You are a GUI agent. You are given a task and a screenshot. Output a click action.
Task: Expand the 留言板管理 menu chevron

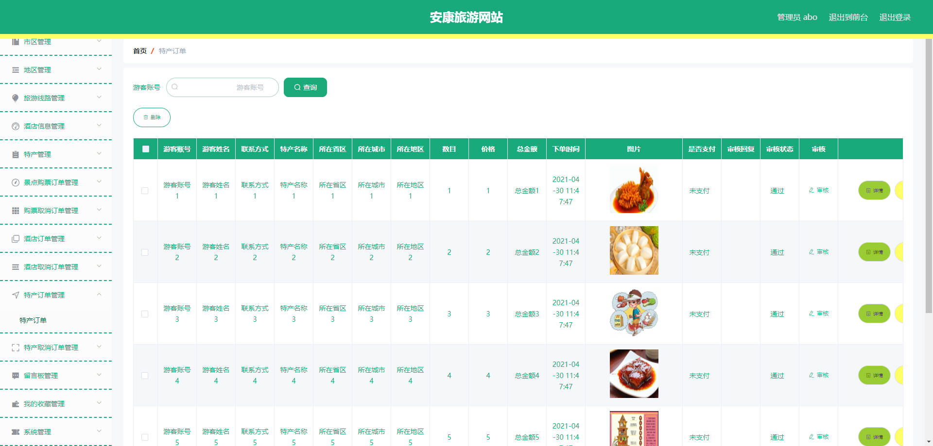[99, 375]
